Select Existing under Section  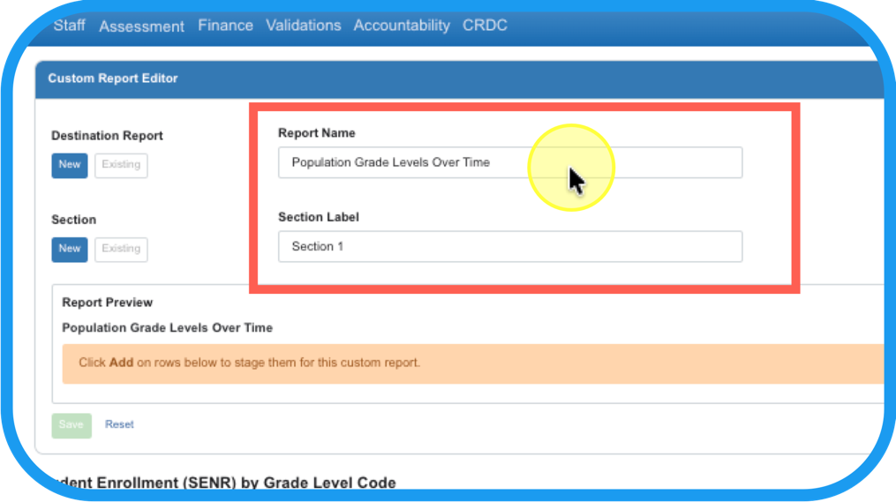point(121,249)
